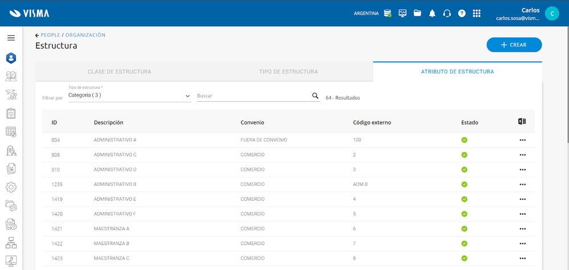Viewport: 569px width, 270px height.
Task: Click the org chart icon in sidebar
Action: pos(11,243)
